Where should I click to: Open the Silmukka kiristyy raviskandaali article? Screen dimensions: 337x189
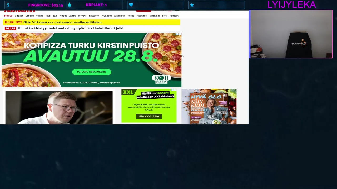70,28
